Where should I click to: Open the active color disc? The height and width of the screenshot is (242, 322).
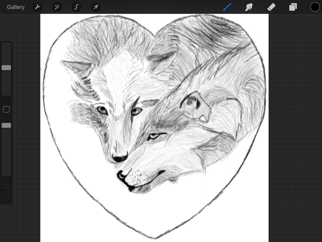click(x=314, y=7)
